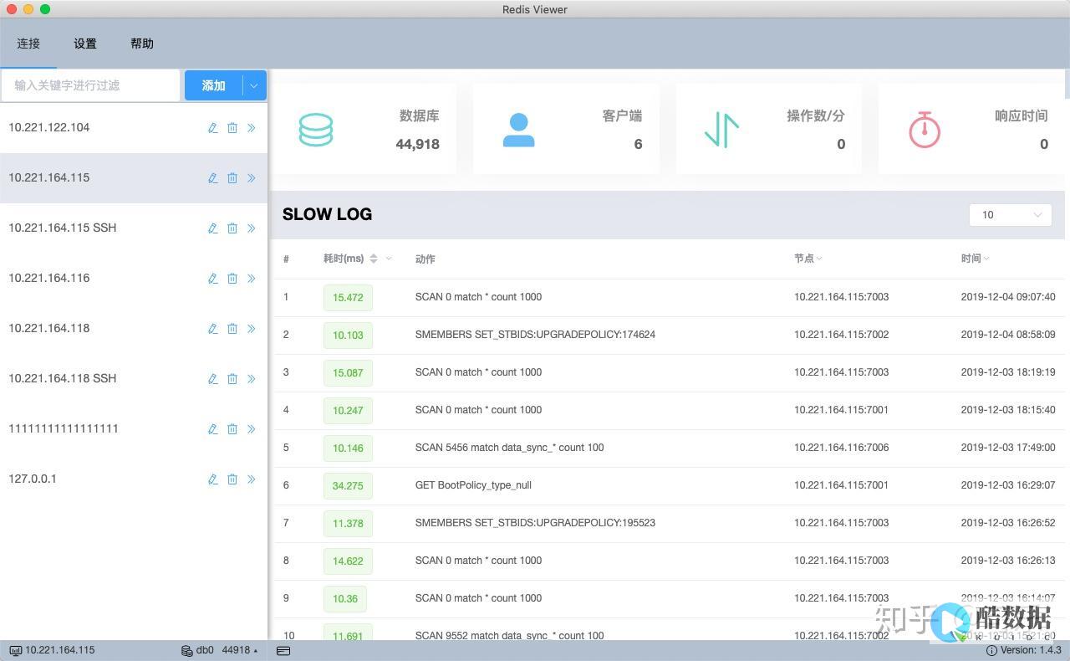
Task: Click the trash icon for 10.221.164.118 SSH
Action: click(232, 379)
